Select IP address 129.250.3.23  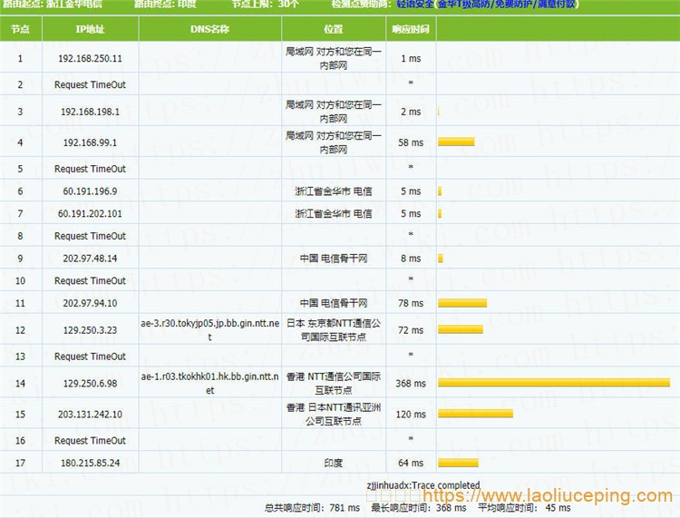(x=90, y=330)
